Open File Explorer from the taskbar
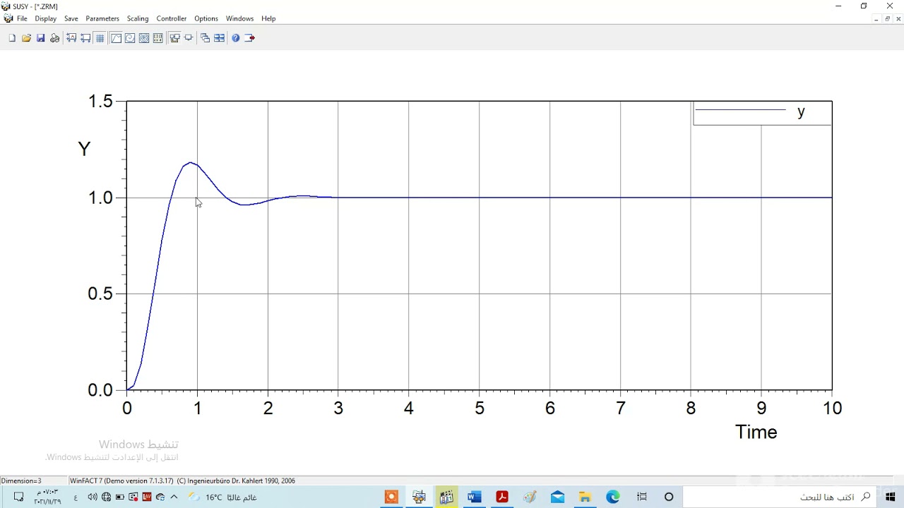This screenshot has width=904, height=508. 585,497
